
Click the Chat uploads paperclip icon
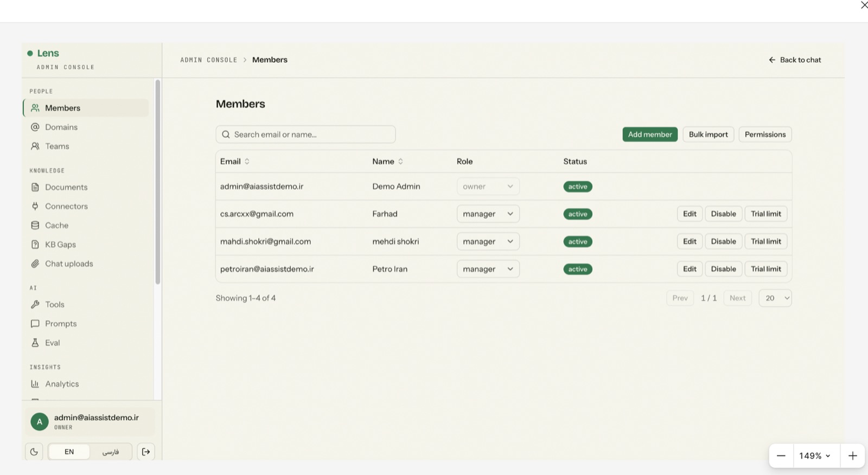(35, 264)
